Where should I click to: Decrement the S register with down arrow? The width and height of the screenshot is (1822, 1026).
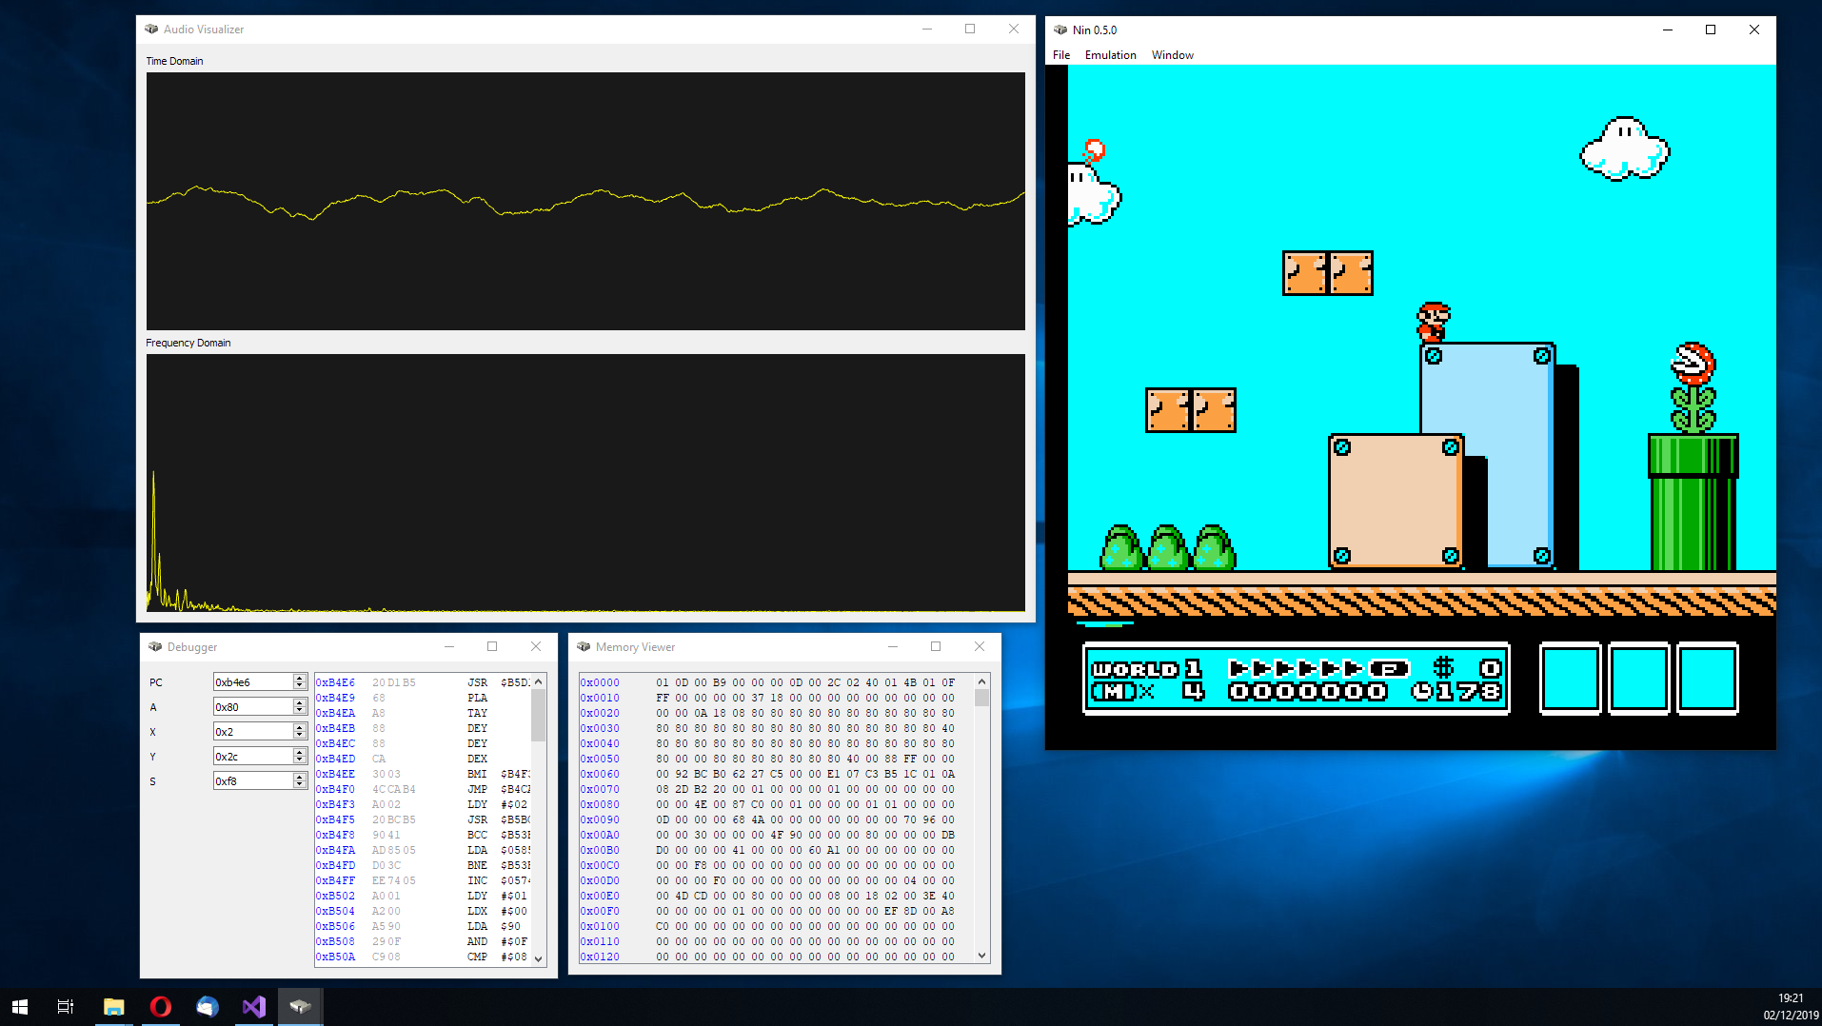(x=300, y=785)
